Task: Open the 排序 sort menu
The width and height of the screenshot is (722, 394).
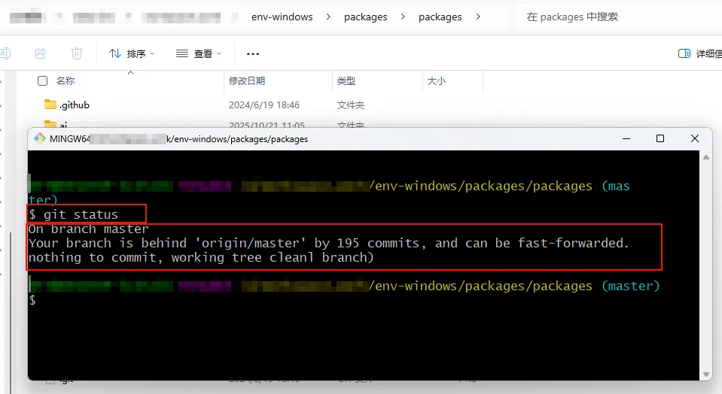Action: click(132, 54)
